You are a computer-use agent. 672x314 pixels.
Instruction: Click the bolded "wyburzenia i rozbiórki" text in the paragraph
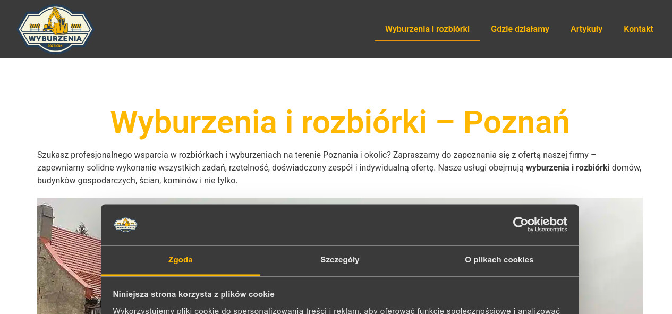pyautogui.click(x=567, y=167)
